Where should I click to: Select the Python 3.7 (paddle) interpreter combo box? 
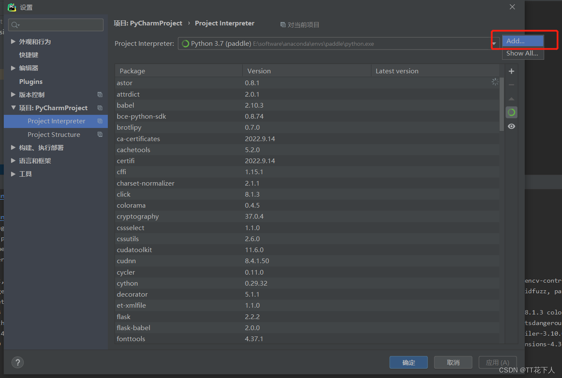pos(338,44)
